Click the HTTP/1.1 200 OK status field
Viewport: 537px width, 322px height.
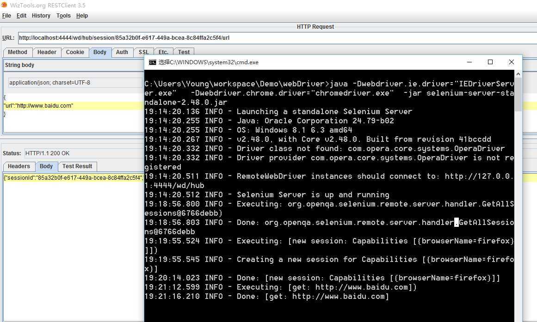coord(84,153)
